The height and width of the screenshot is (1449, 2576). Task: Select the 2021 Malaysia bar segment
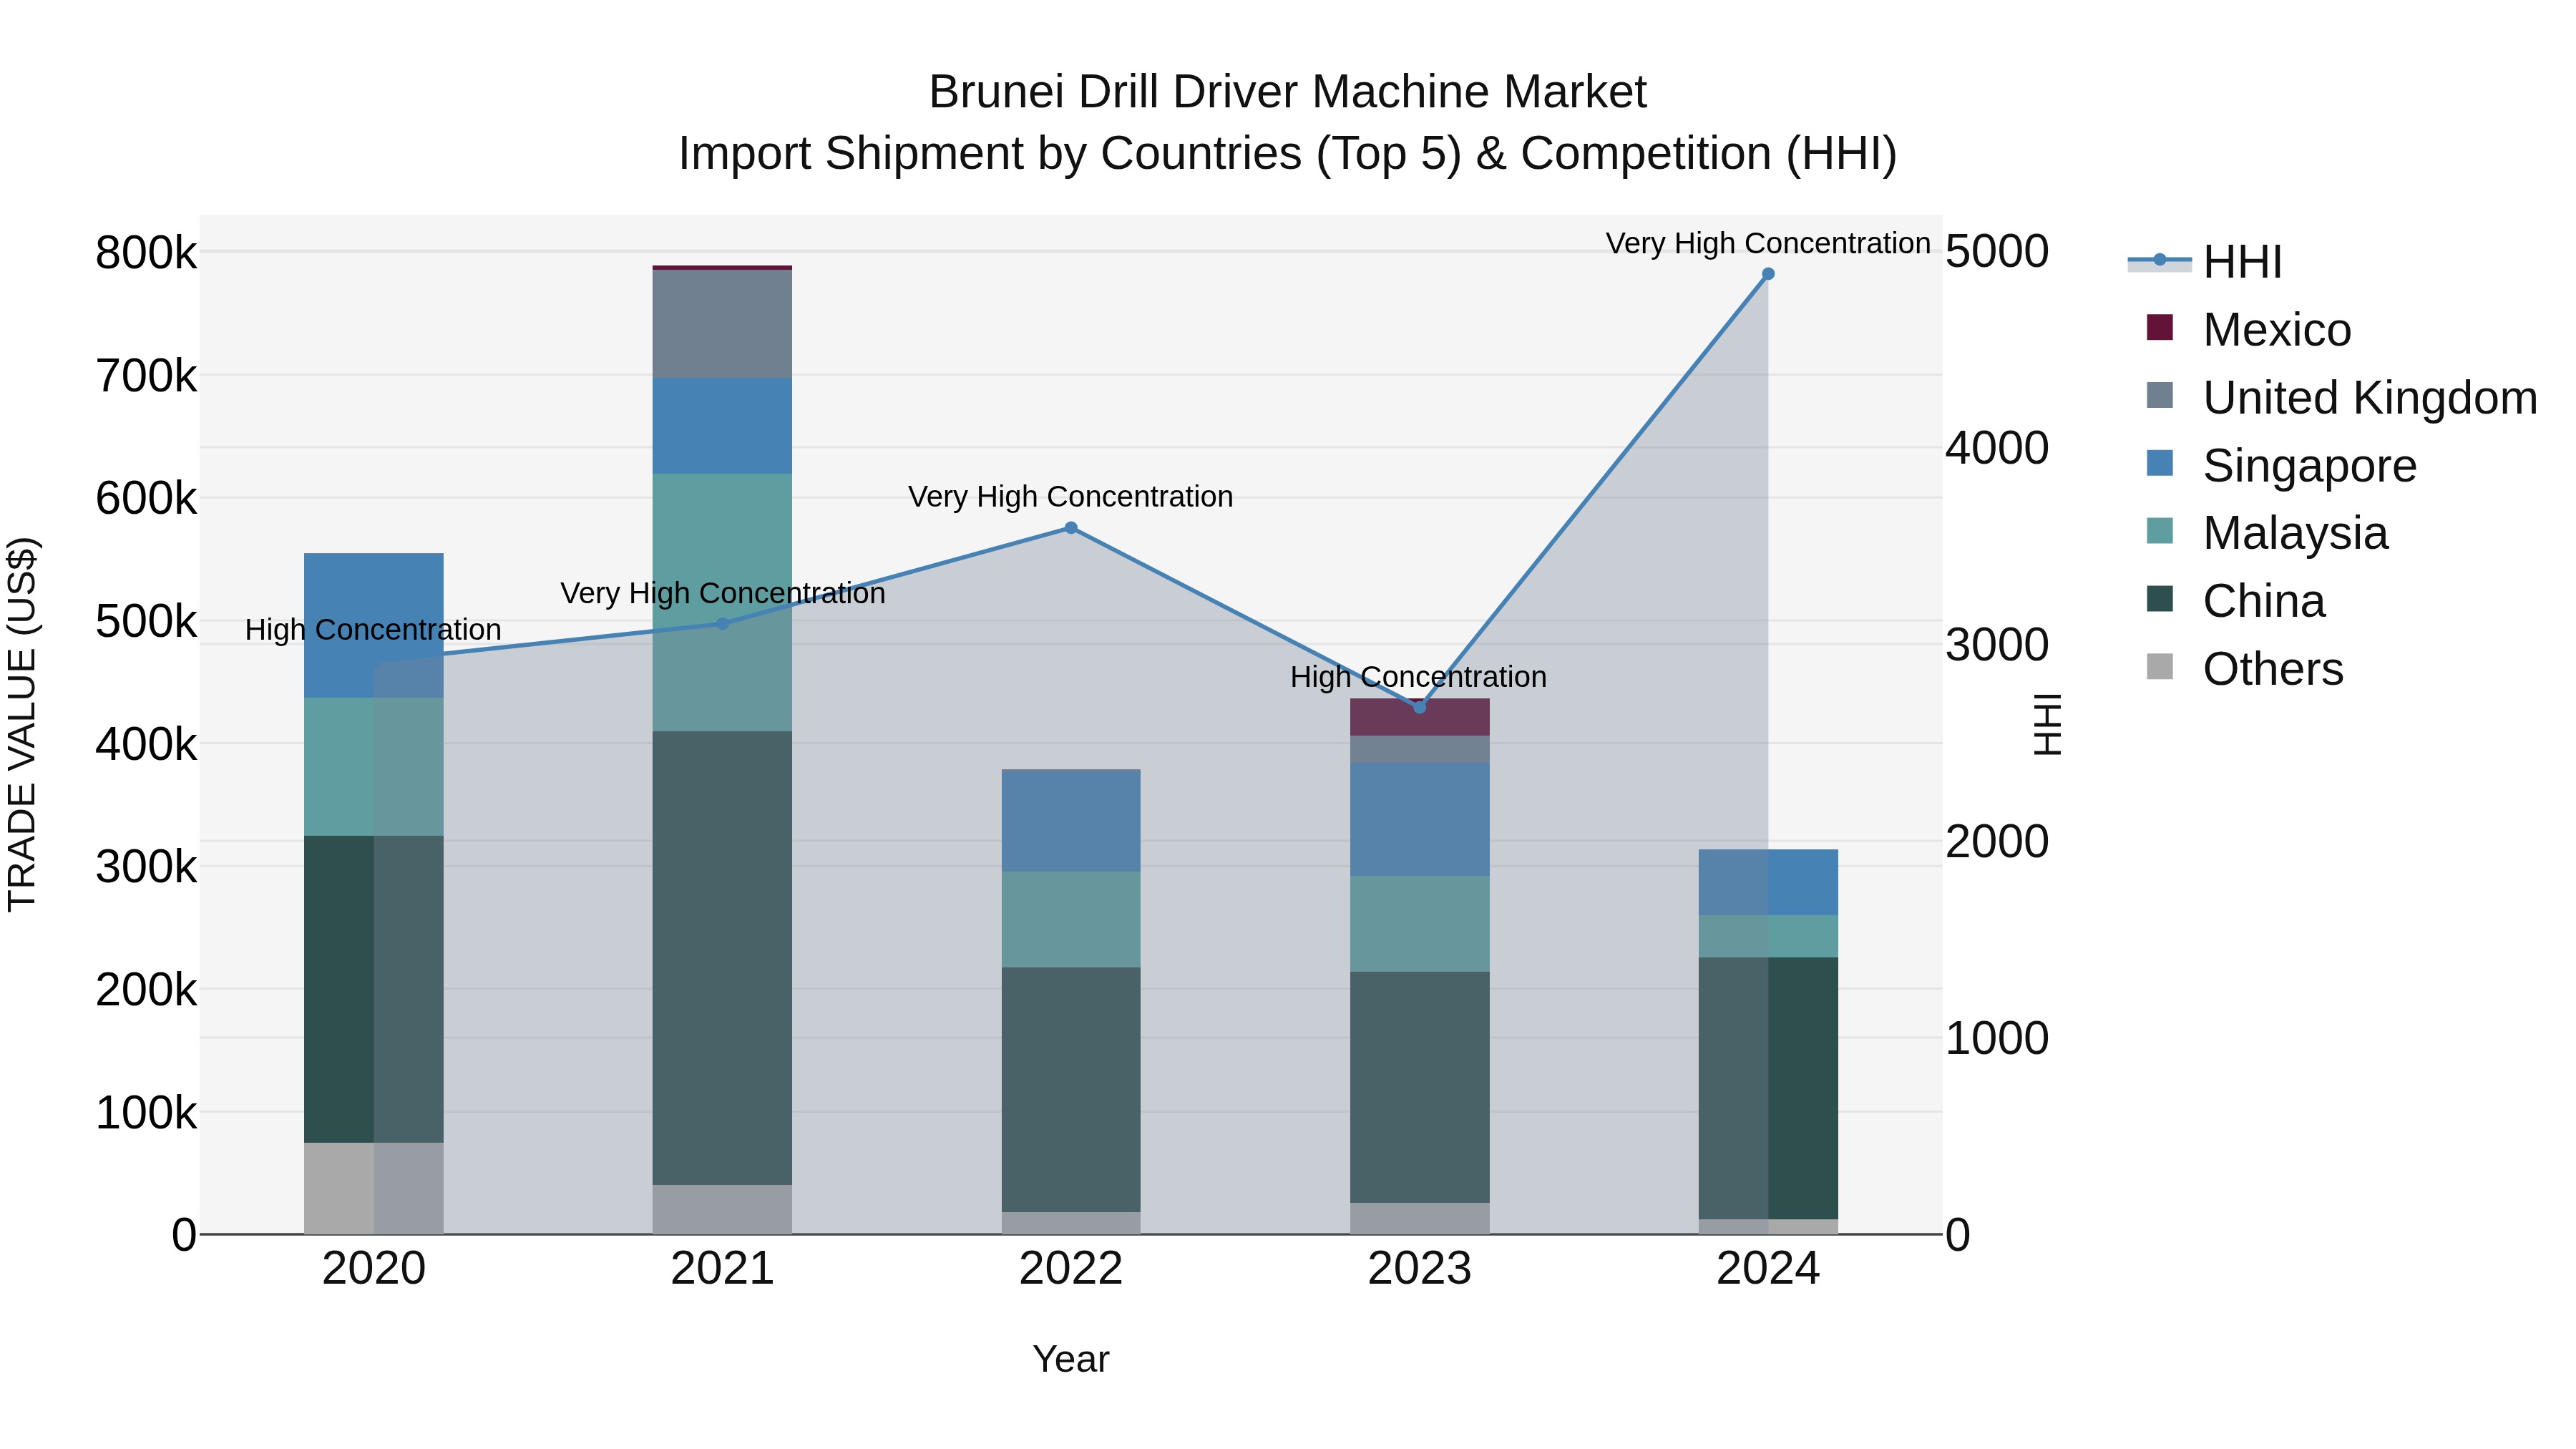click(722, 602)
